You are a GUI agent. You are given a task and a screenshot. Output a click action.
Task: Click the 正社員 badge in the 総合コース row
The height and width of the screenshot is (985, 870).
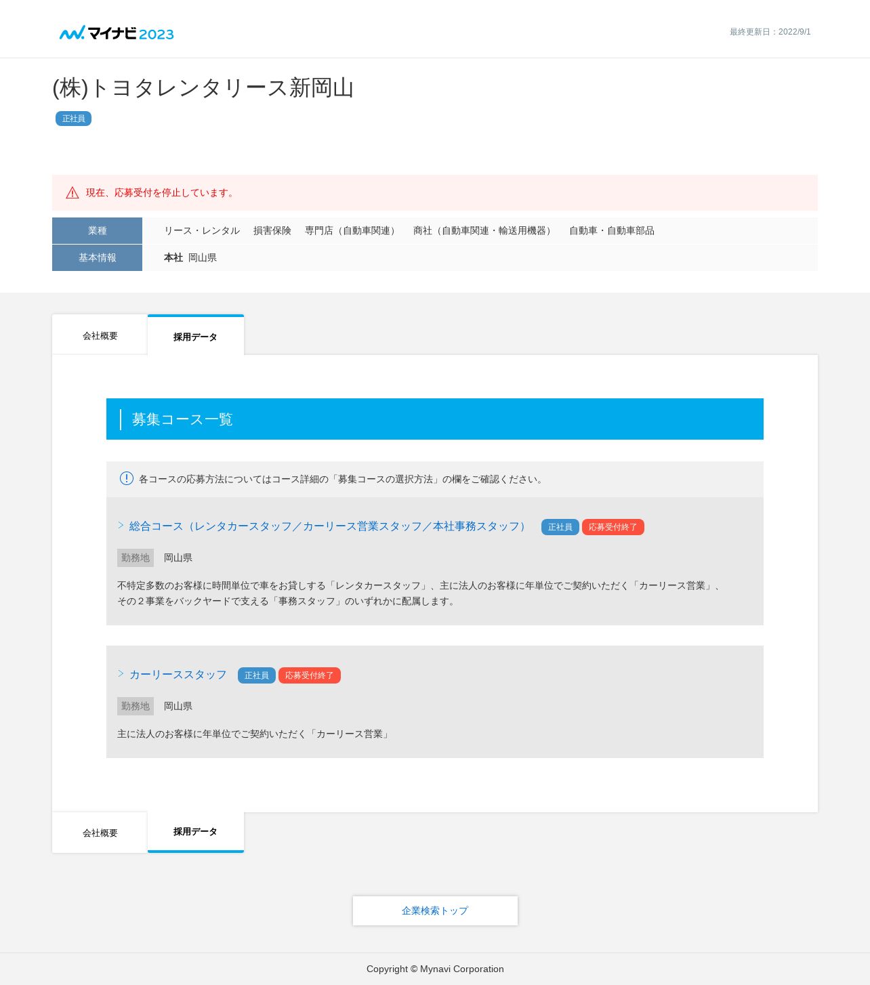(x=560, y=527)
